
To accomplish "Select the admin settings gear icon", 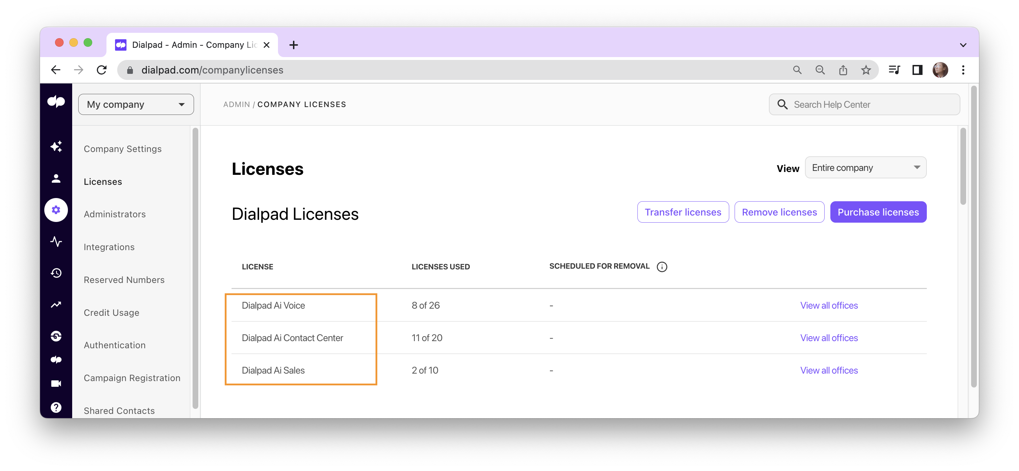I will point(56,210).
